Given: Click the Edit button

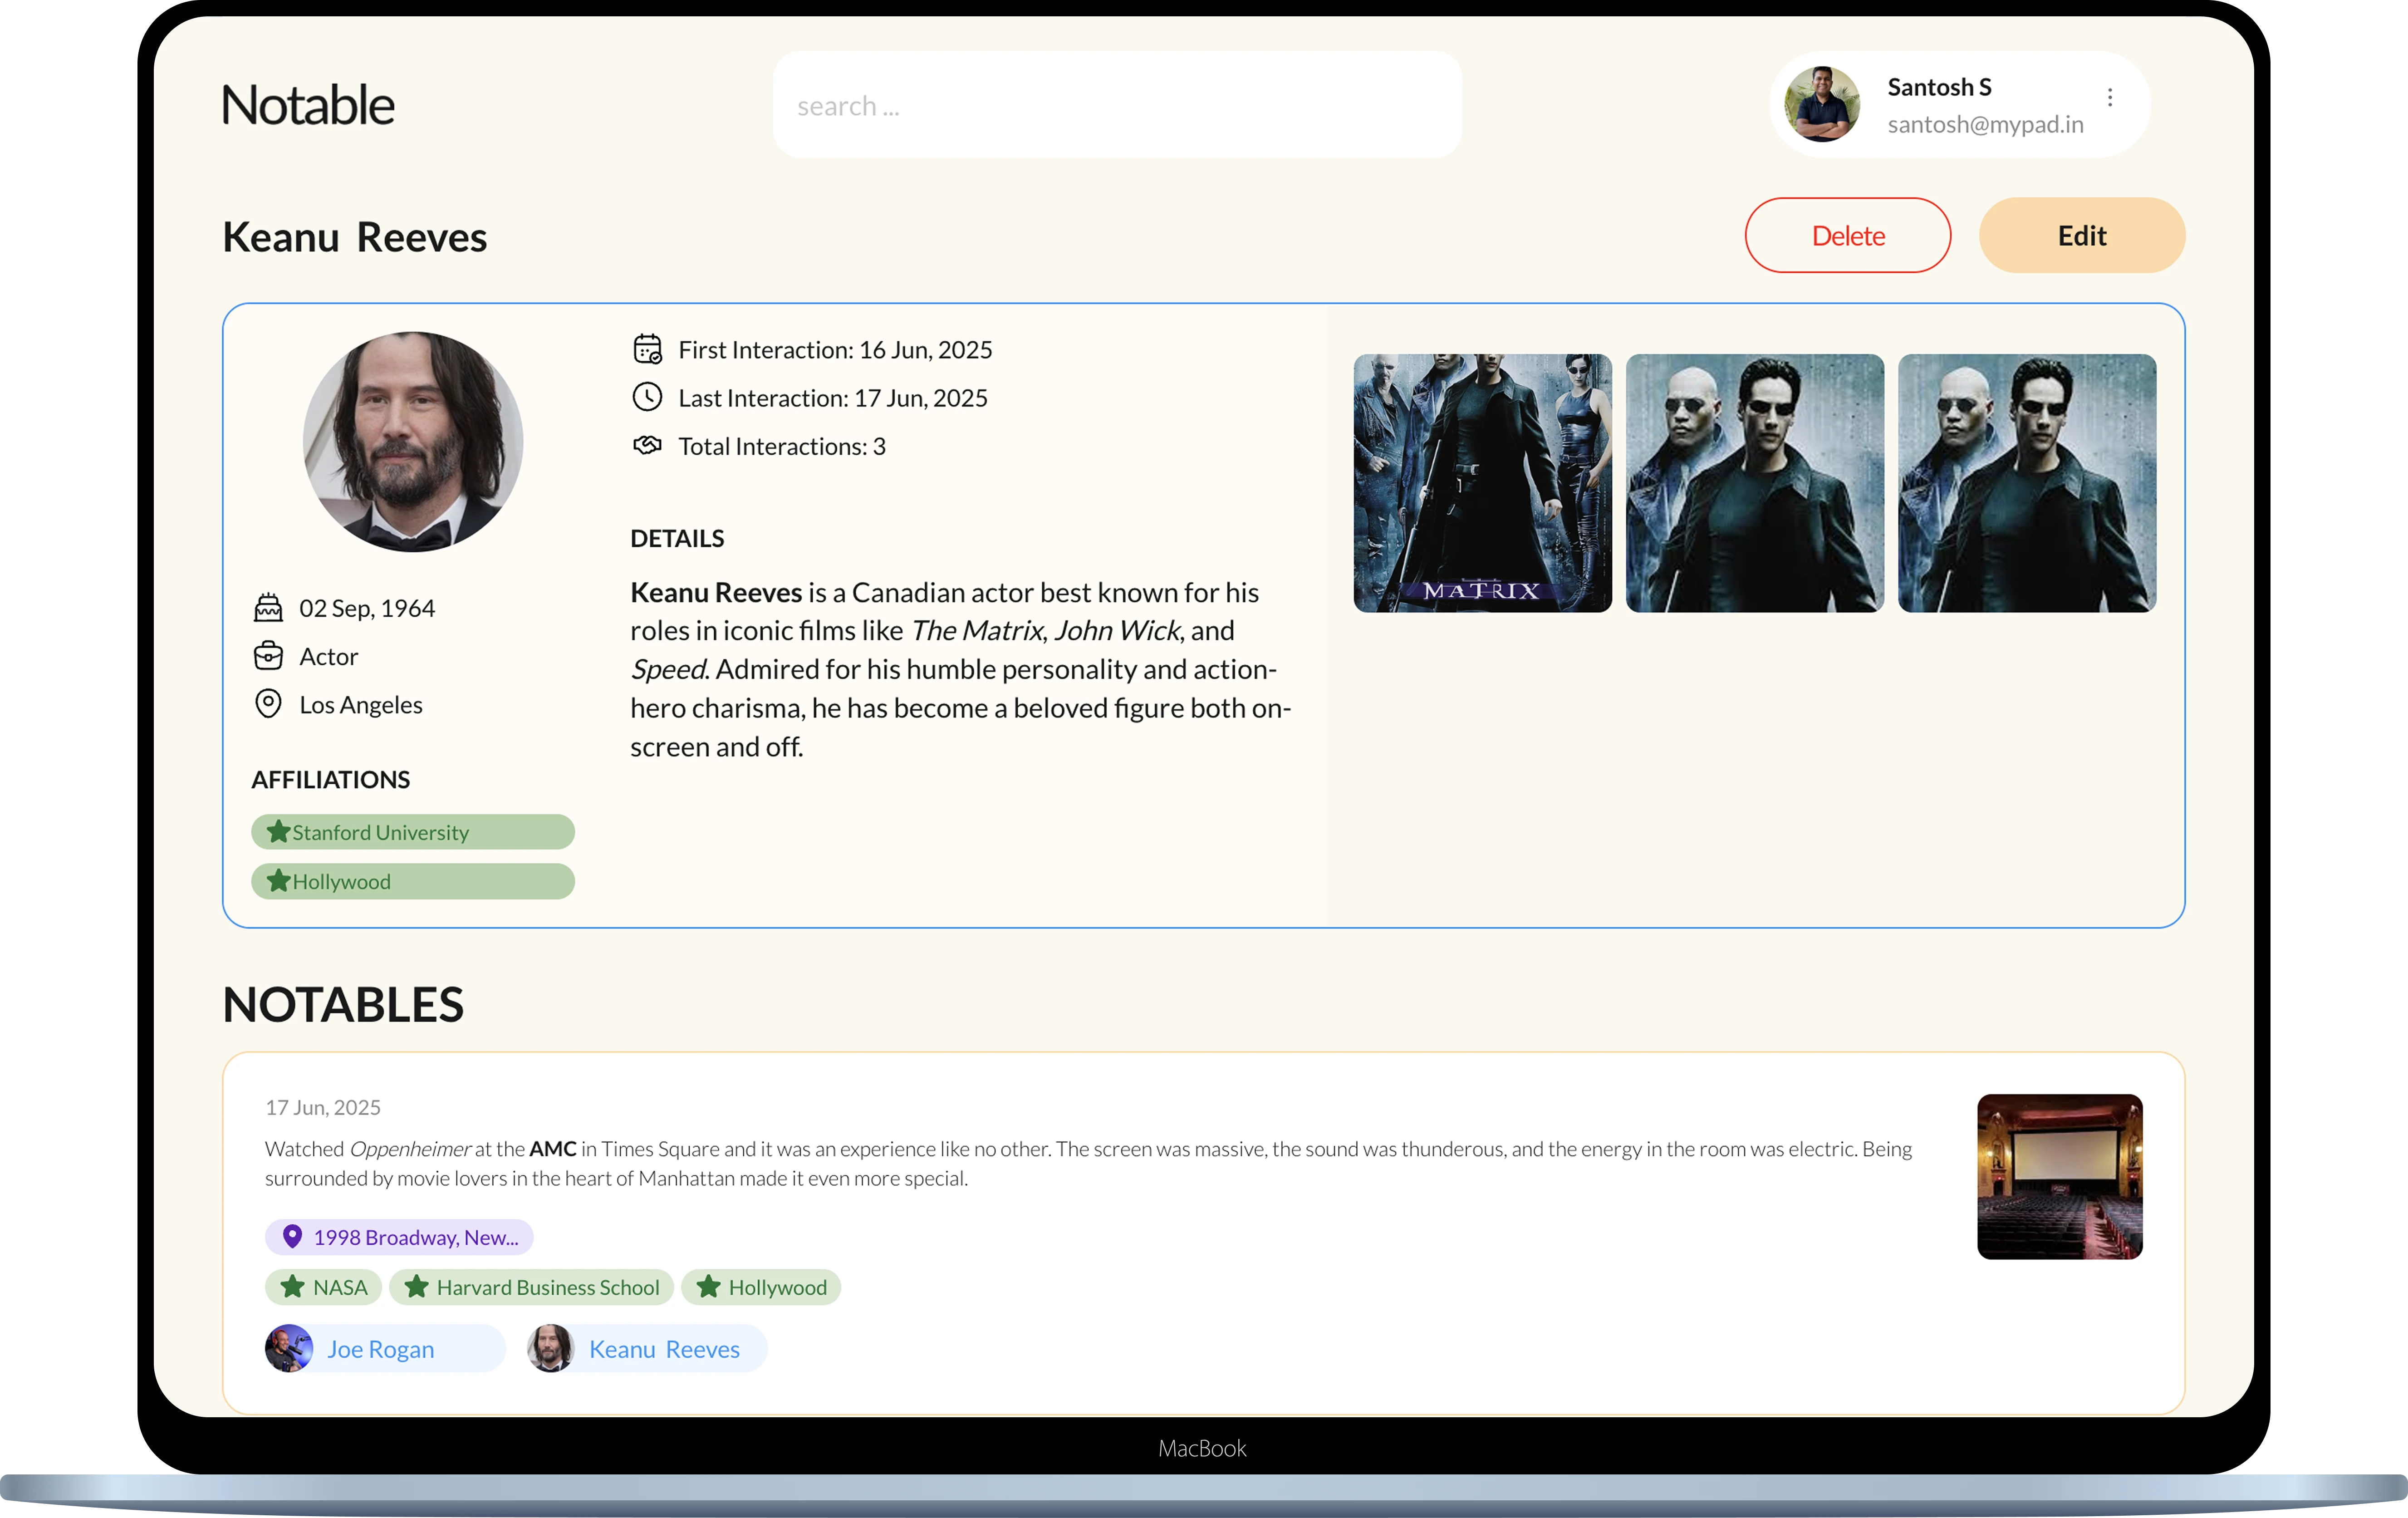Looking at the screenshot, I should pos(2082,235).
